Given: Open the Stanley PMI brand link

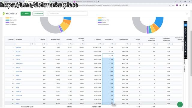Looking at the screenshot, I should (x=19, y=64).
